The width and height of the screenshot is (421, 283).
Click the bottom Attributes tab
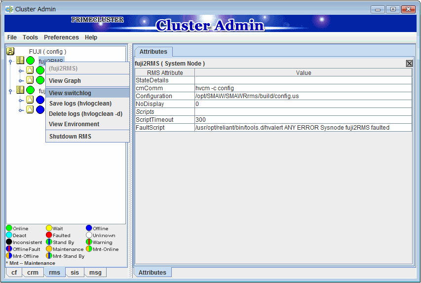tap(153, 272)
